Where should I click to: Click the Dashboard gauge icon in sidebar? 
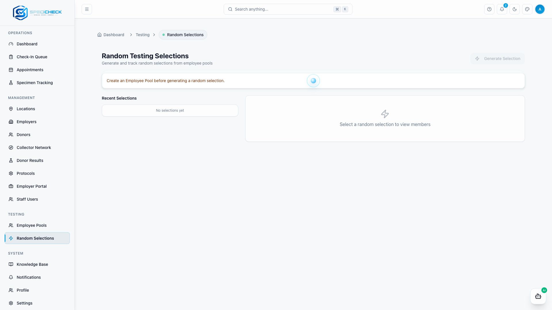pyautogui.click(x=11, y=44)
